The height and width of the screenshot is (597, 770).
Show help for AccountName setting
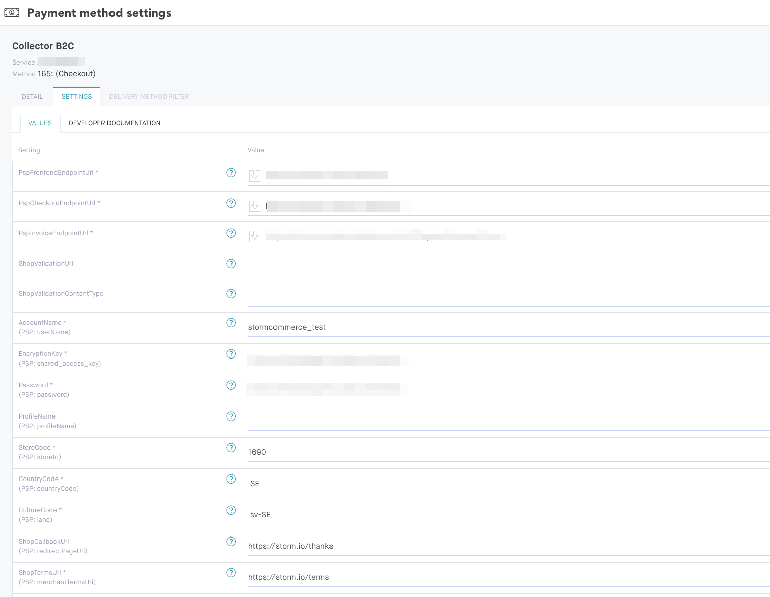click(231, 323)
